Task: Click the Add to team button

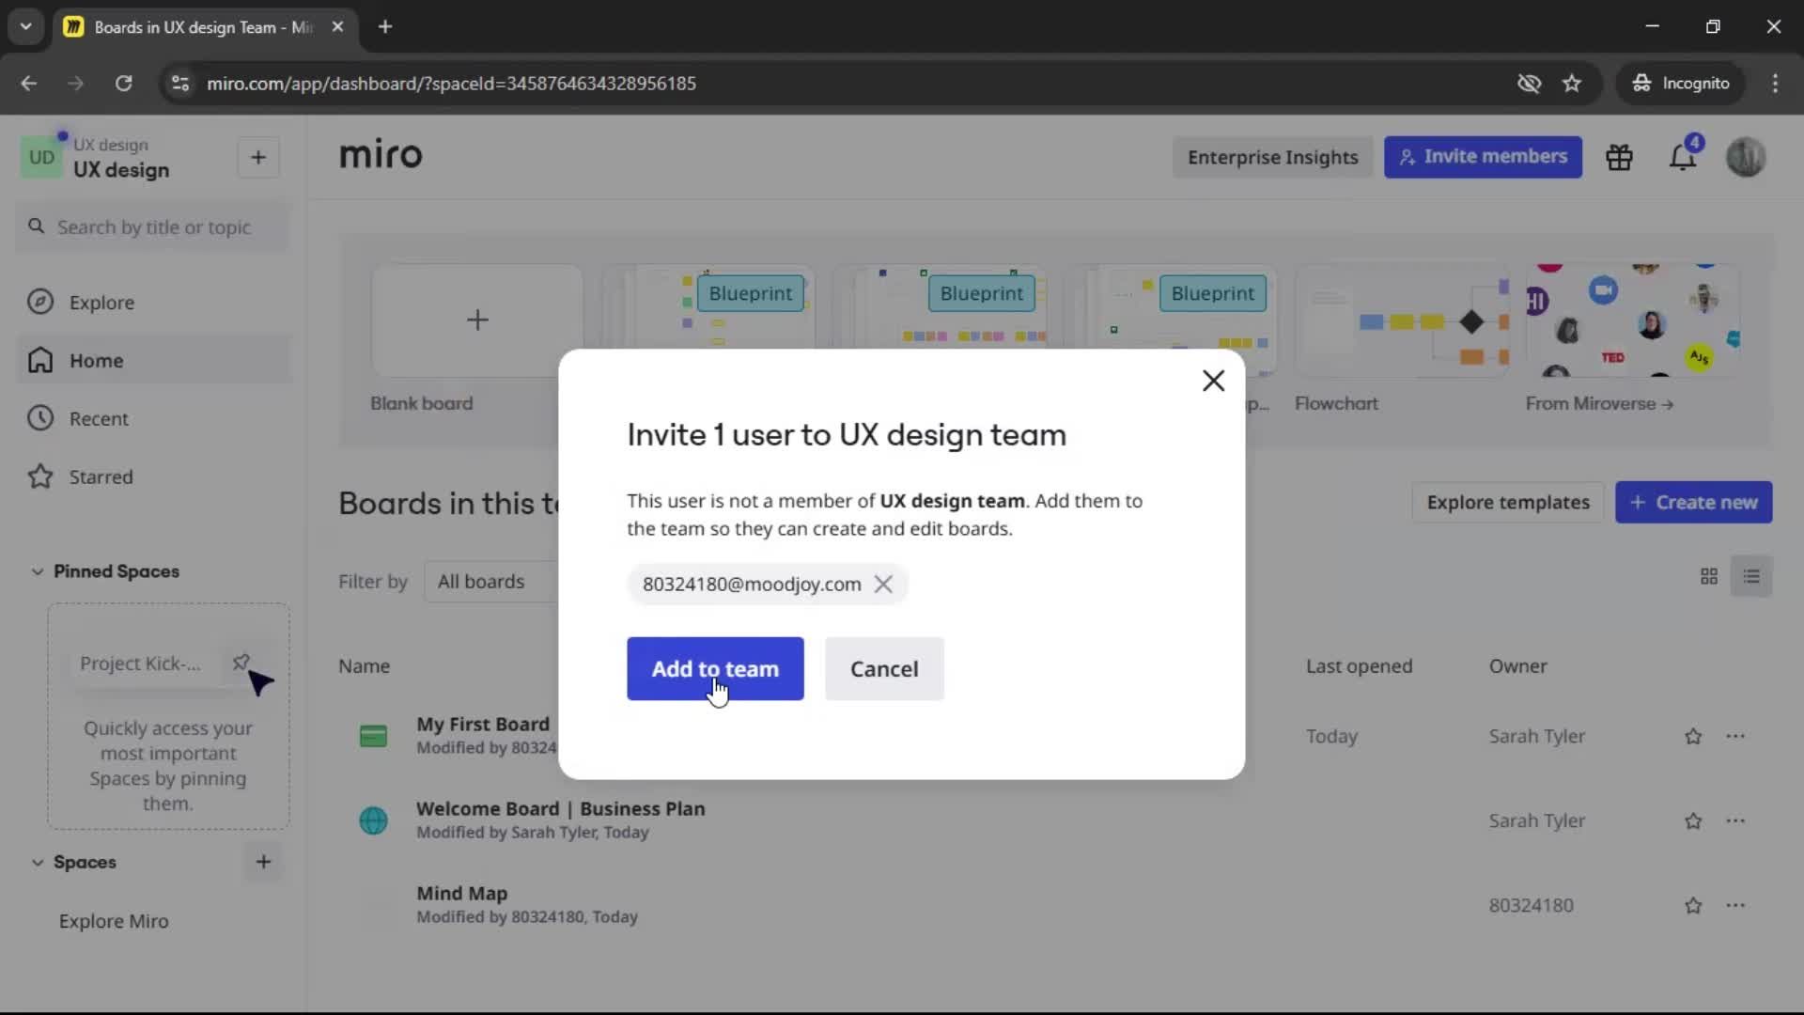Action: point(715,668)
